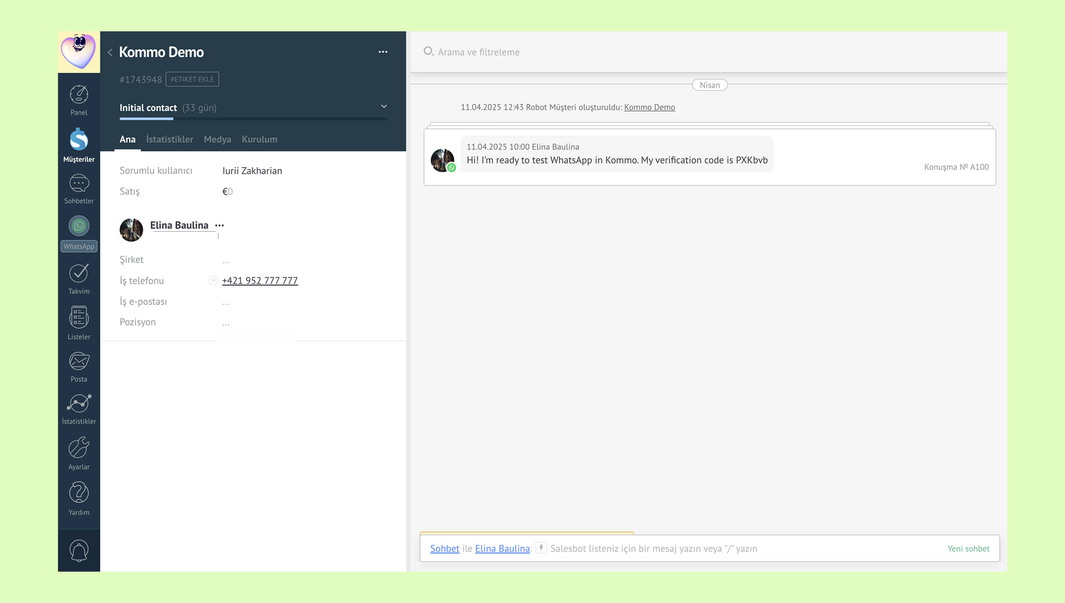
Task: Switch to İstatistikler tab in lead card
Action: click(170, 139)
